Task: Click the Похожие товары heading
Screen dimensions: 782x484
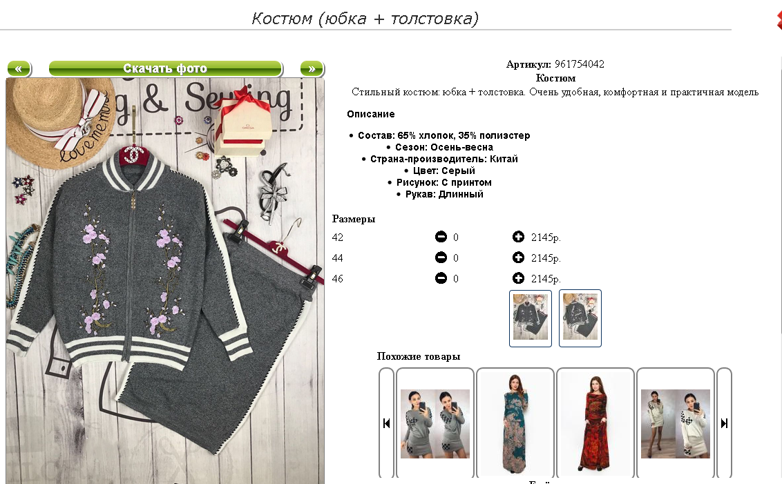Action: click(419, 356)
